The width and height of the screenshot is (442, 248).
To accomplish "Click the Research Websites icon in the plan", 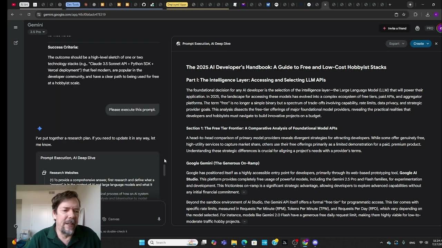I will tap(44, 173).
